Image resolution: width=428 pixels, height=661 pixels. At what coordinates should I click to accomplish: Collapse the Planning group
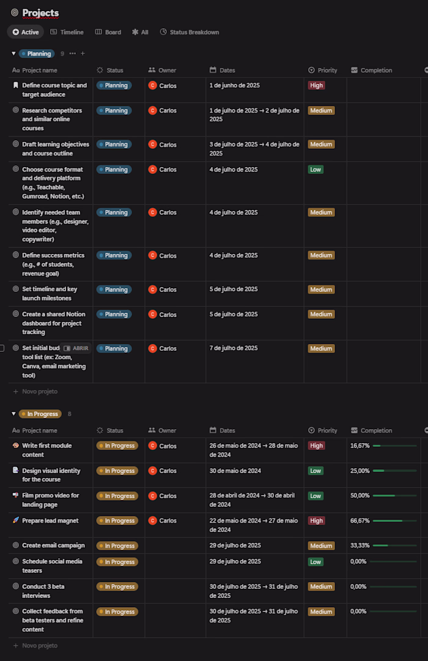click(13, 54)
